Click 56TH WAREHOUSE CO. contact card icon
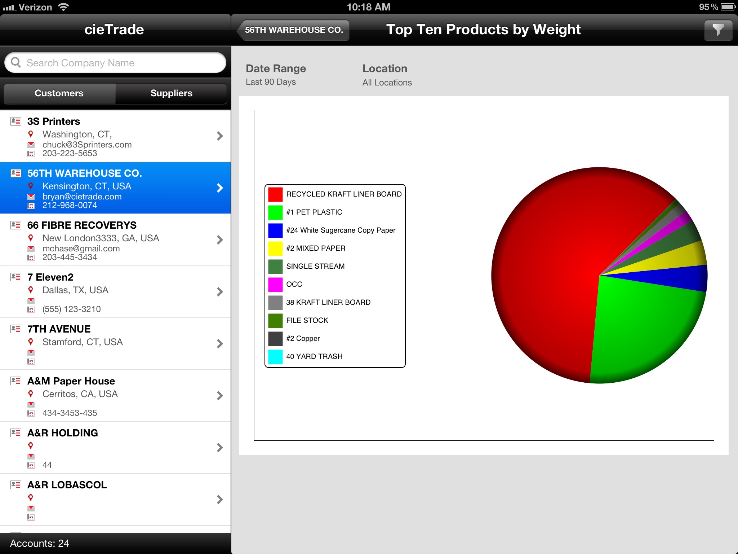The image size is (738, 554). 15,173
